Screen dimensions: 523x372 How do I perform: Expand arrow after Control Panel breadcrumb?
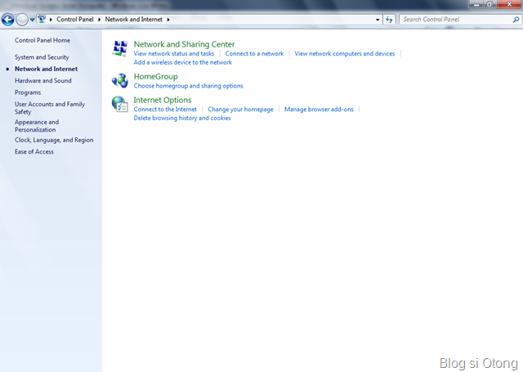(x=99, y=20)
